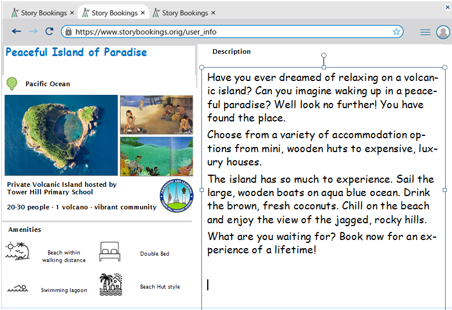Click the Tower Hill Primary School logo
This screenshot has width=452, height=310.
pos(177,196)
